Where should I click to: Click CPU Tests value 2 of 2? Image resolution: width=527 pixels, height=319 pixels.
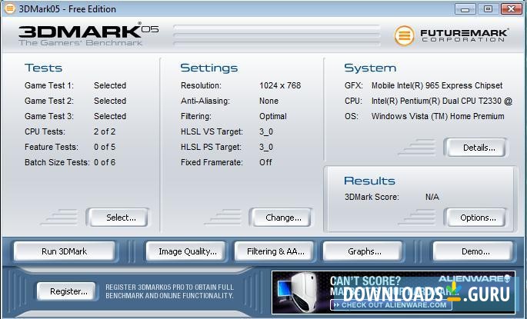coord(105,131)
